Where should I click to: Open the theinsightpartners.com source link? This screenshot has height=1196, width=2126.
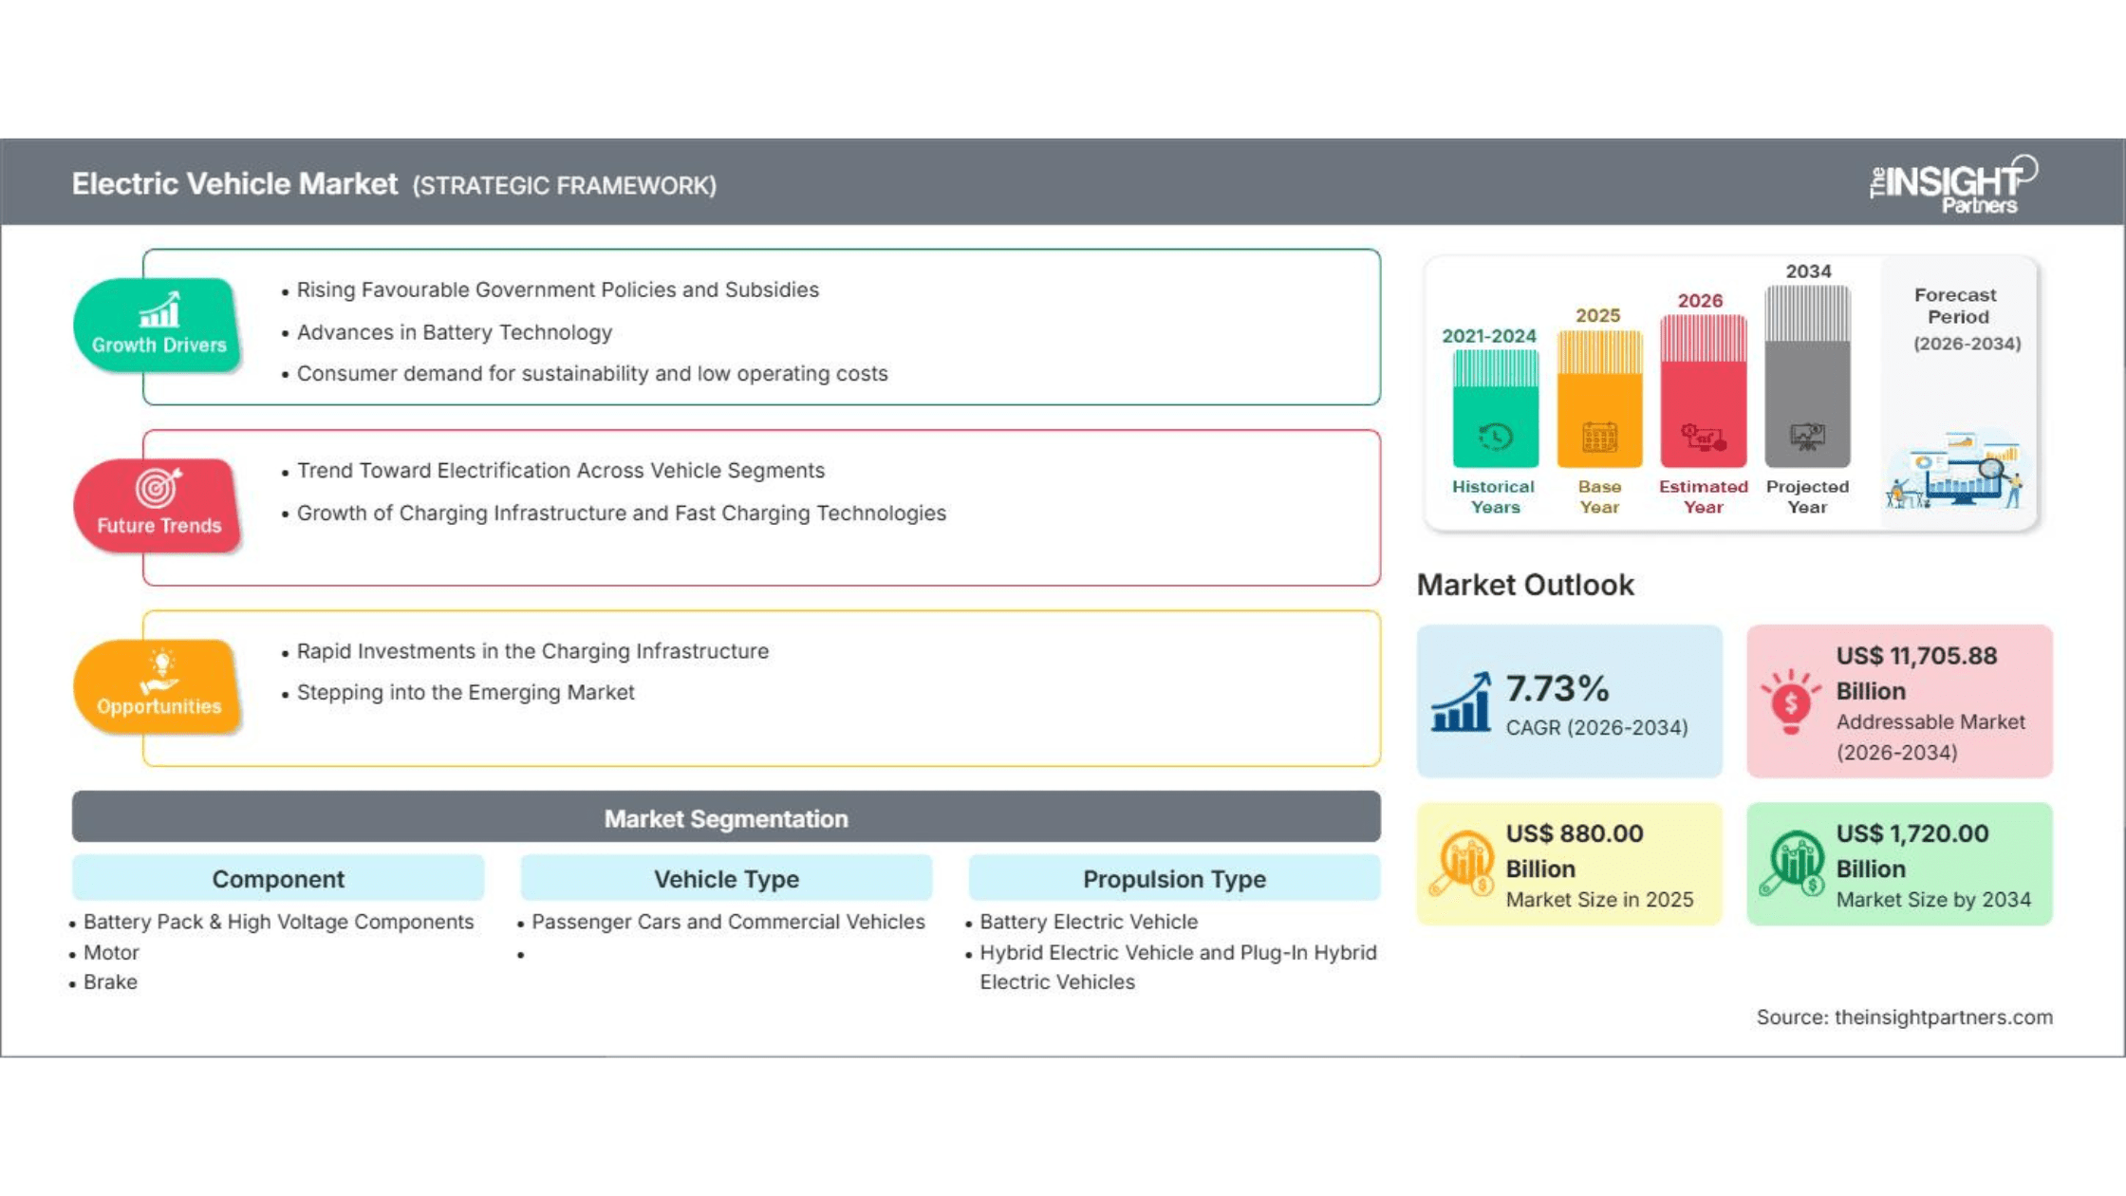1943,1017
